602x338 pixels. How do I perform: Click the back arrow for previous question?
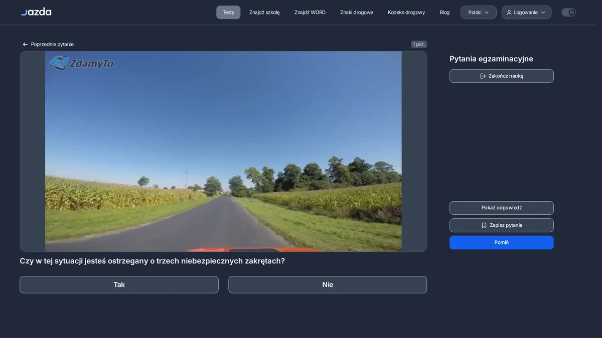(x=25, y=45)
